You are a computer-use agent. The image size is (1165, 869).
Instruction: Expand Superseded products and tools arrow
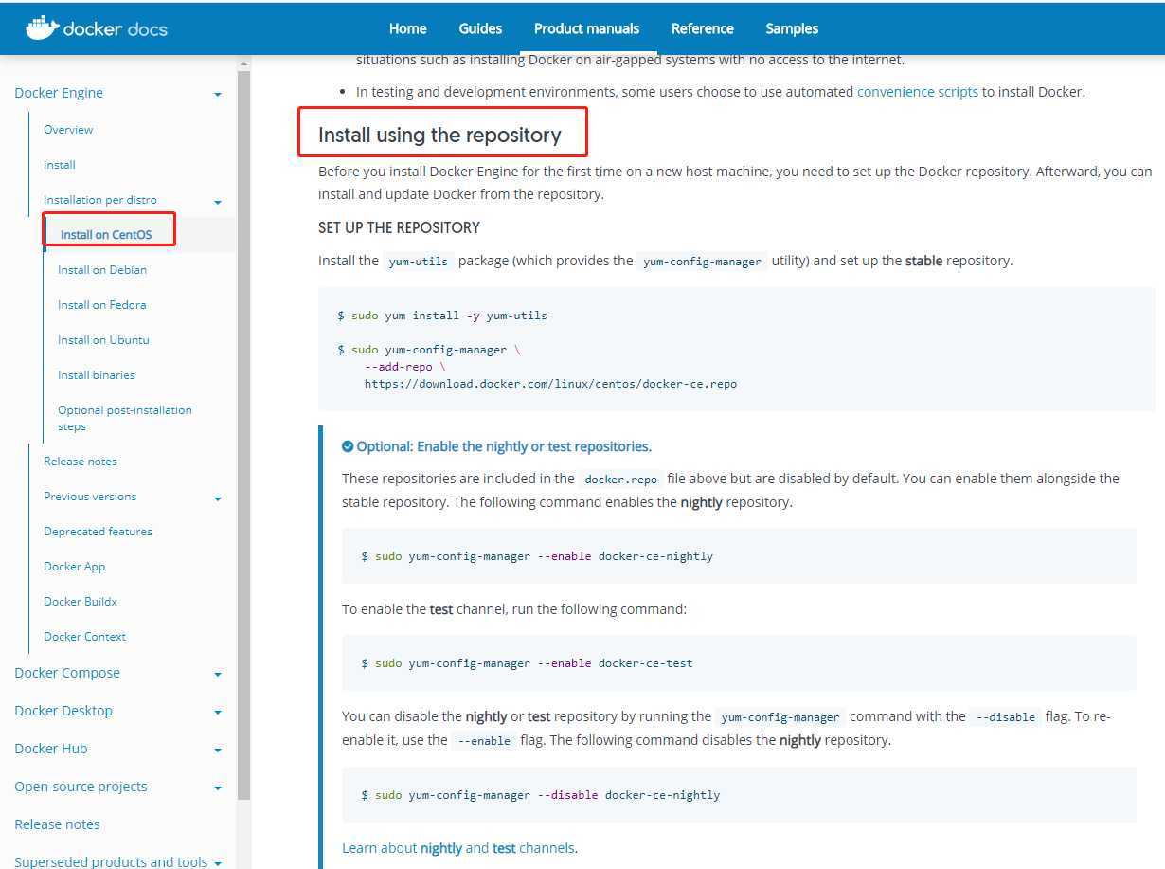(x=218, y=863)
